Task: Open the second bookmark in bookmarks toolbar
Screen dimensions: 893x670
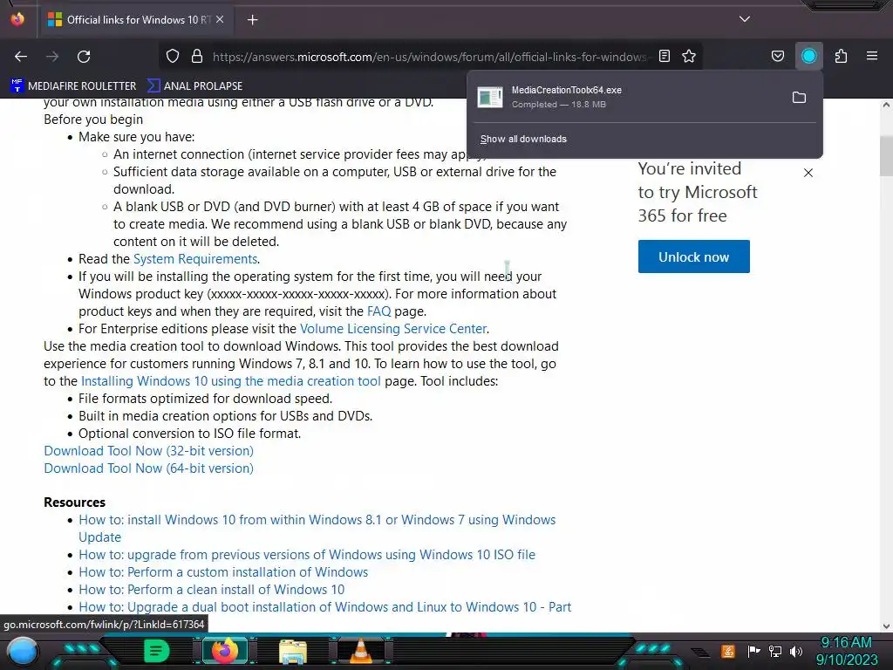Action: pos(194,86)
